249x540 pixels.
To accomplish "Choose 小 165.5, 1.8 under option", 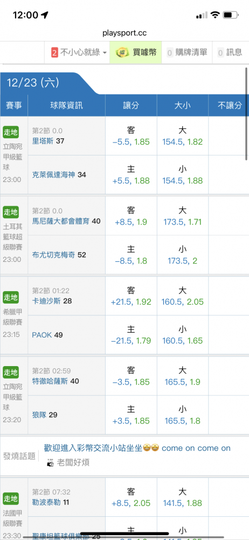I will click(x=182, y=415).
